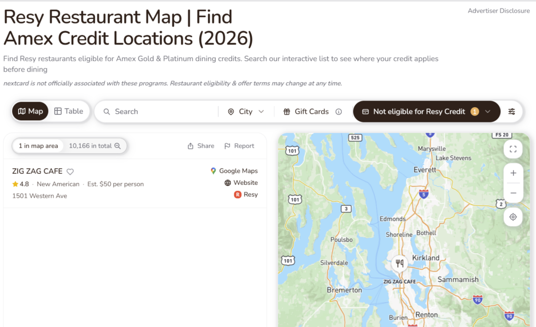
Task: Click Marysville on the map
Action: [432, 149]
